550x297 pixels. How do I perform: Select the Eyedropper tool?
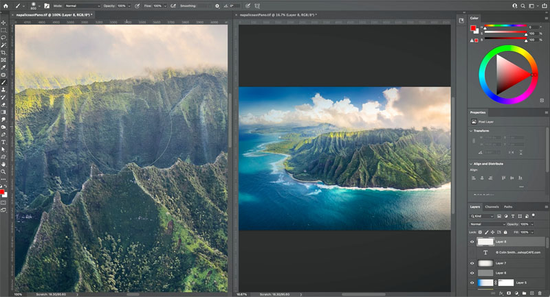[3, 67]
